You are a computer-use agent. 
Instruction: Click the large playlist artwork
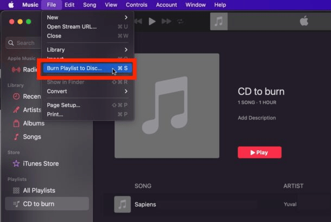coord(167,106)
